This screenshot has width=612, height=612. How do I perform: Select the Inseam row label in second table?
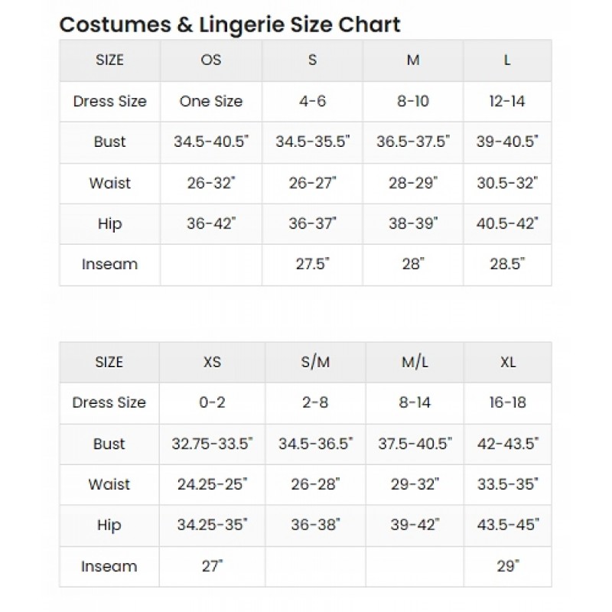109,566
